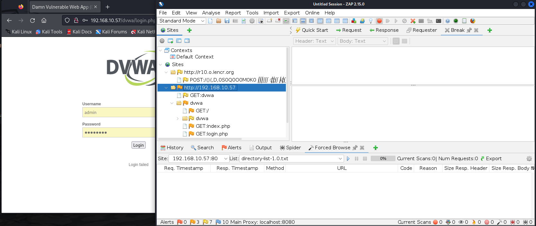Open the Body: Text dropdown

pyautogui.click(x=363, y=41)
